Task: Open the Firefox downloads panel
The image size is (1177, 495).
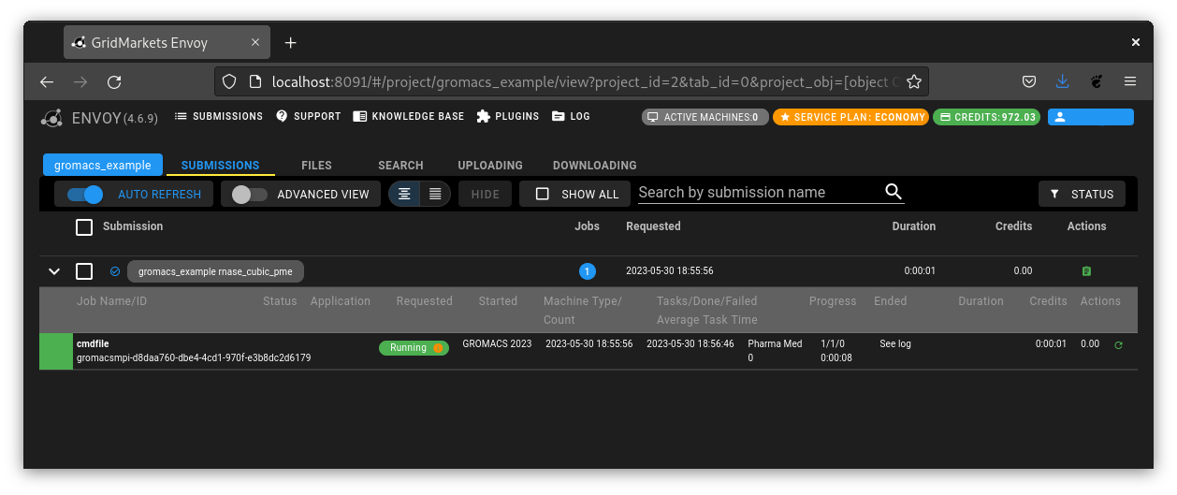Action: coord(1062,82)
